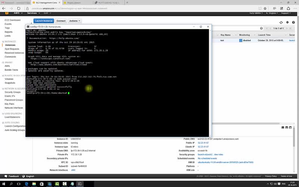Set details pane to middle layout
The image size is (299, 187).
point(287,128)
